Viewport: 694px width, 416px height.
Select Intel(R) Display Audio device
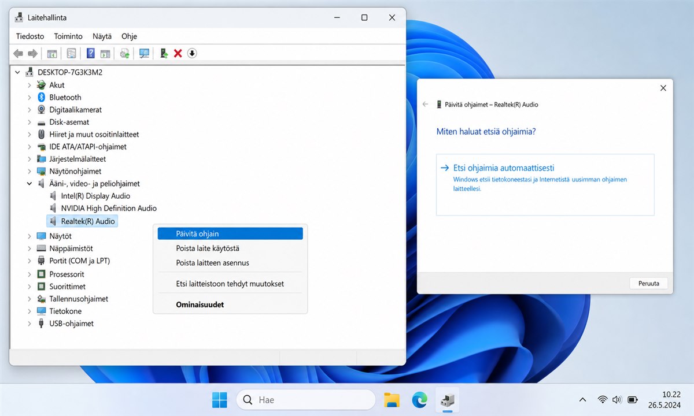(x=95, y=196)
